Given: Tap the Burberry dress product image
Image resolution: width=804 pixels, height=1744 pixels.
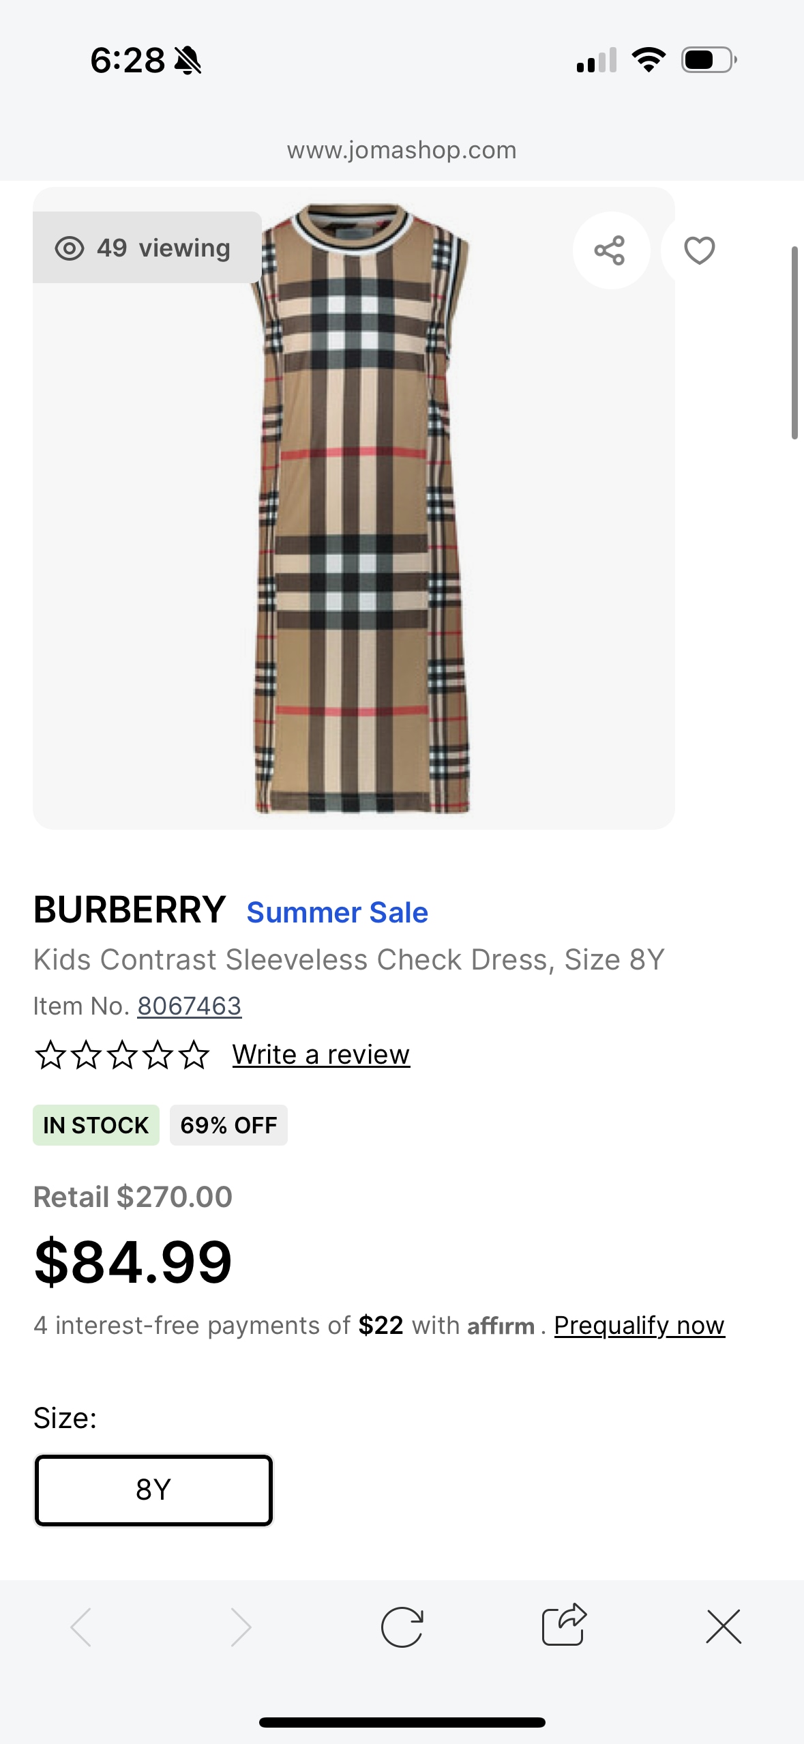Looking at the screenshot, I should point(361,508).
